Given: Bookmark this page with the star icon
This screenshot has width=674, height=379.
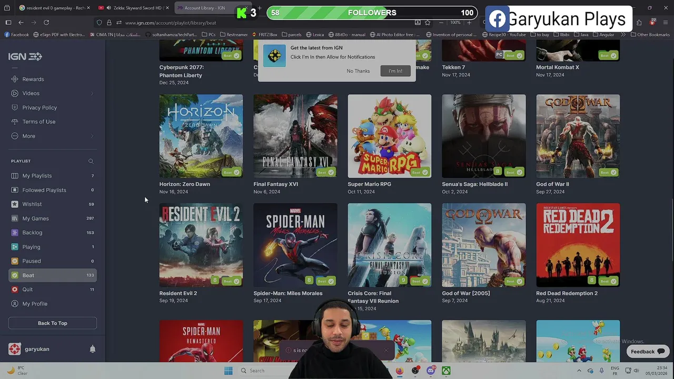Looking at the screenshot, I should 428,23.
